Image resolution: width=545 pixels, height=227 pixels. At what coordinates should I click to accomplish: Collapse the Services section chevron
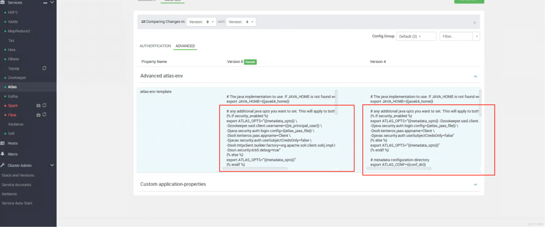52,2
